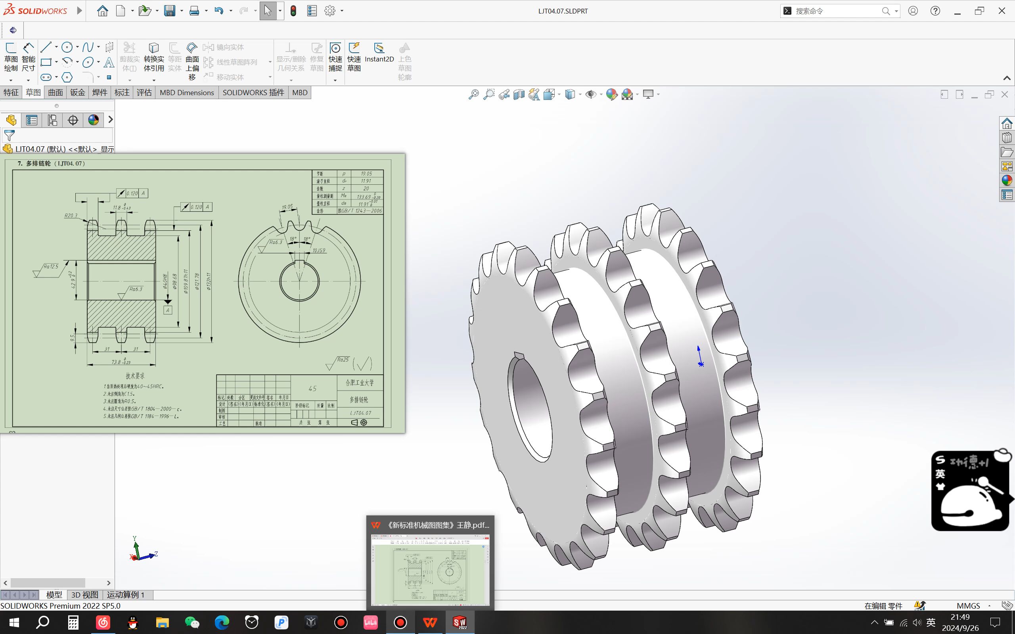Click Dynamic Annotation Views icon
This screenshot has width=1015, height=634.
[x=534, y=94]
